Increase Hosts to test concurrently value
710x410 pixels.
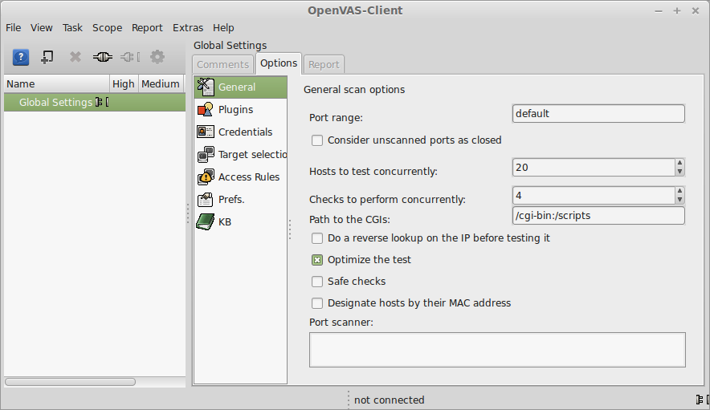679,164
